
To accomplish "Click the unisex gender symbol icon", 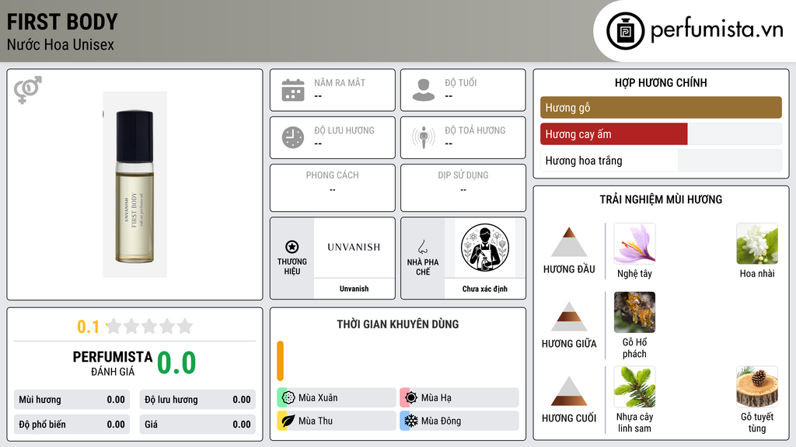I will coord(28,90).
